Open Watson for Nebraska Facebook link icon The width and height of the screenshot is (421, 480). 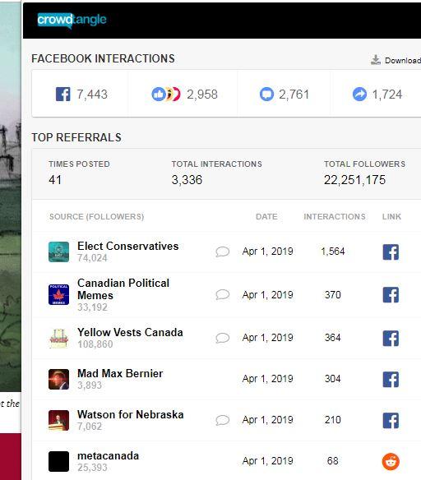pyautogui.click(x=391, y=420)
